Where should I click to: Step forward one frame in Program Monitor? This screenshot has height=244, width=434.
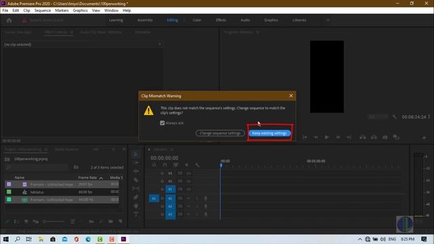(x=338, y=137)
